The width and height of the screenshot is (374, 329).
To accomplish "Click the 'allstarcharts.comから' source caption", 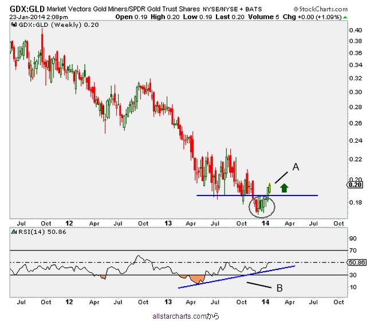I will 186,316.
